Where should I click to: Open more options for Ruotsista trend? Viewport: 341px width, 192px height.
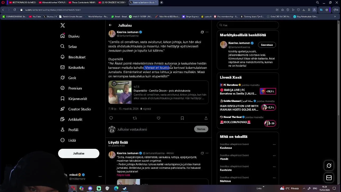(274, 167)
